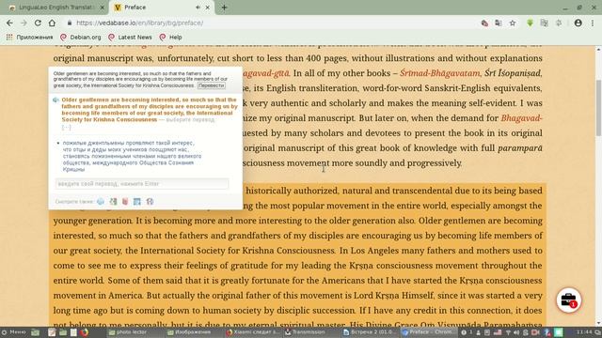Open the blue grid dictionary icon in the popup footer

coord(137,201)
